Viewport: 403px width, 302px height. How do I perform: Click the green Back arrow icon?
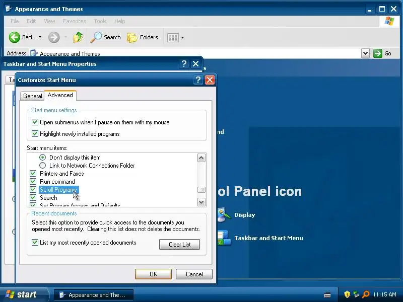(x=14, y=37)
